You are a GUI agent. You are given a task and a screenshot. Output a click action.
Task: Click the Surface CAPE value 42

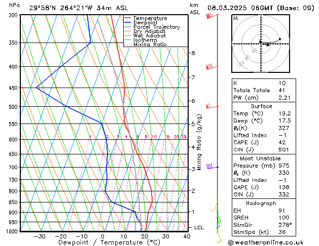click(x=282, y=142)
